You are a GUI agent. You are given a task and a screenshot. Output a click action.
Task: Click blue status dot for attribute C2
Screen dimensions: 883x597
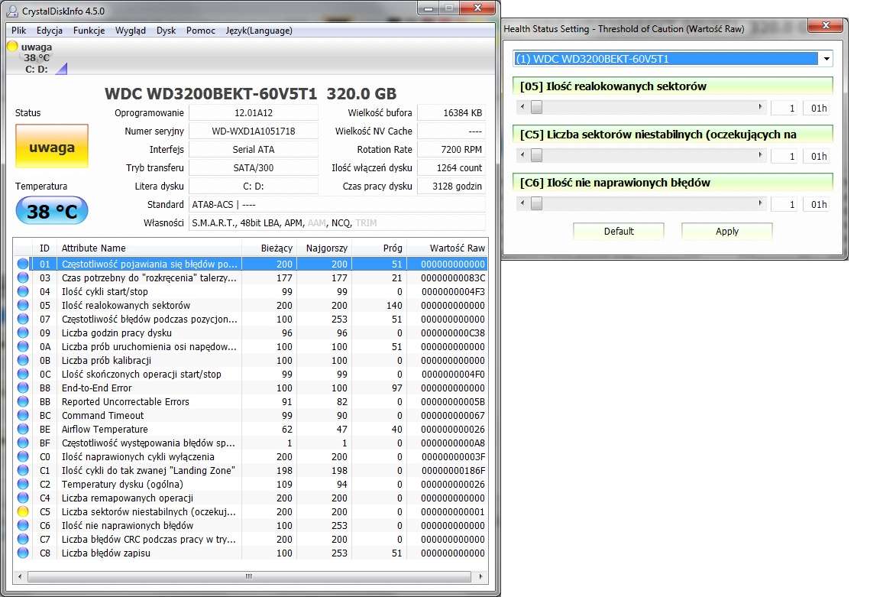tap(22, 485)
